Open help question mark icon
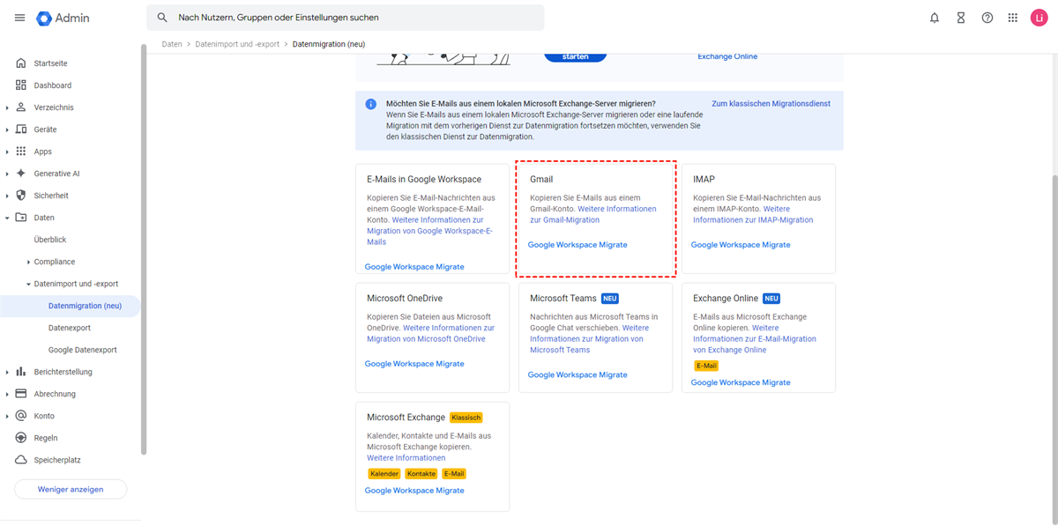Image resolution: width=1058 pixels, height=525 pixels. [987, 18]
